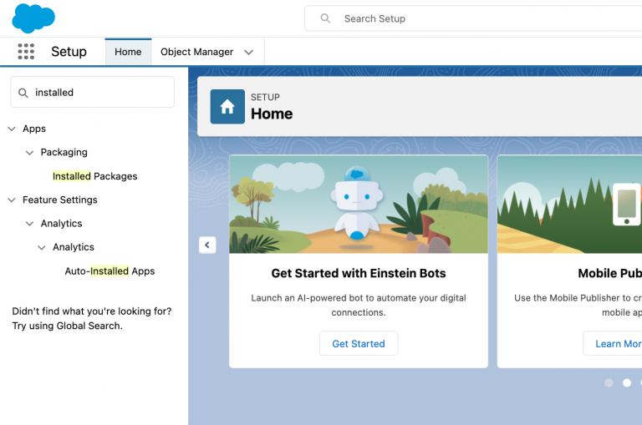642x425 pixels.
Task: Open the Object Manager dropdown chevron
Action: click(x=248, y=52)
